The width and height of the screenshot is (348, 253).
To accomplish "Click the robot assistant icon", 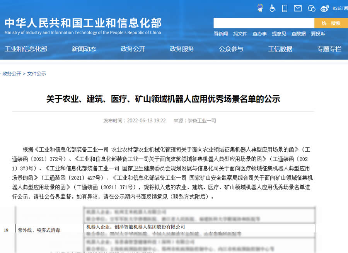I will [260, 8].
